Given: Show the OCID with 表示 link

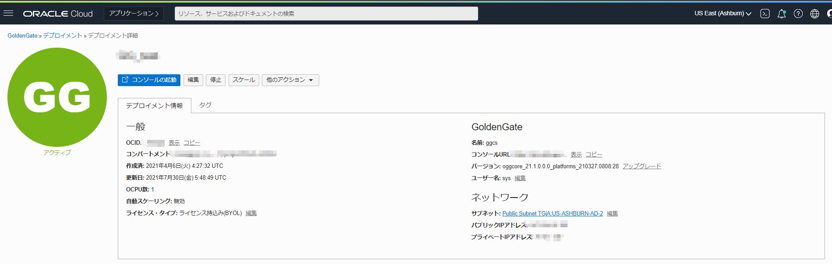Looking at the screenshot, I should 174,143.
